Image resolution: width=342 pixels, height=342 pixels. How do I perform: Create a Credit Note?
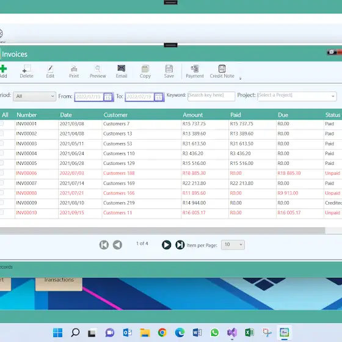222,71
